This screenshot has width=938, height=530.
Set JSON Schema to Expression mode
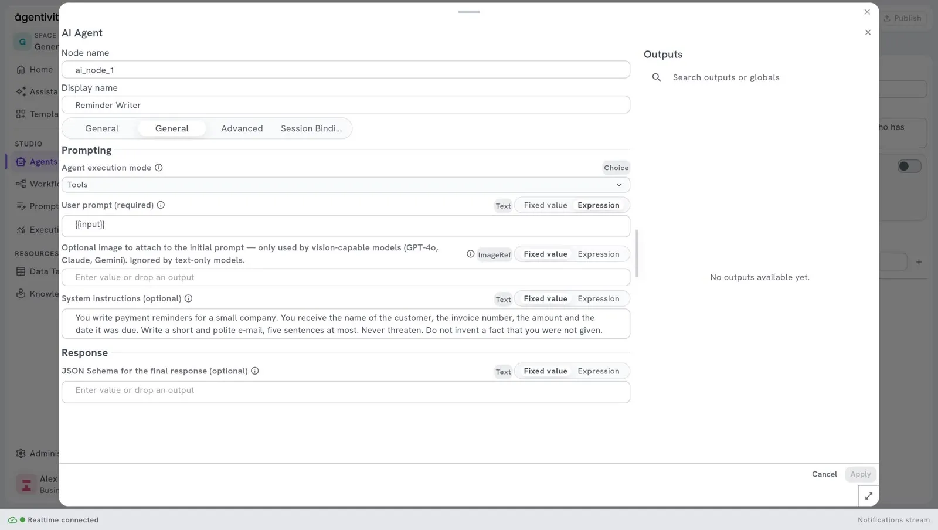599,371
